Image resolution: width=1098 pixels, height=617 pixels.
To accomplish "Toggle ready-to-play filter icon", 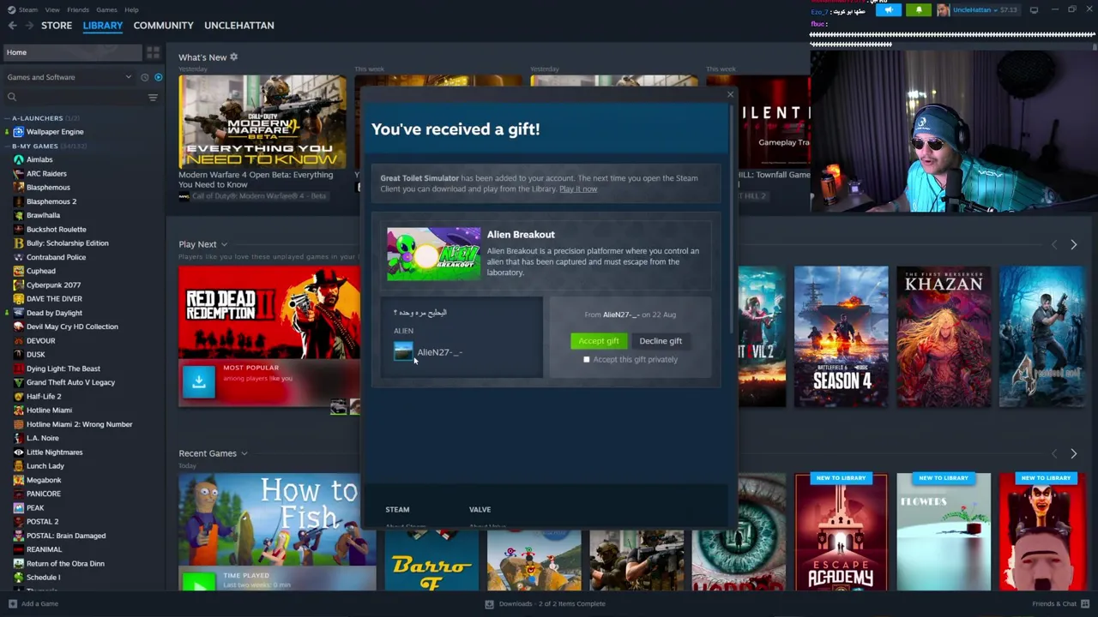I will [x=158, y=77].
